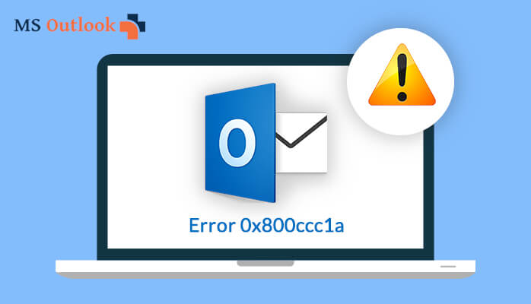Click the "MS" text in the logo
The height and width of the screenshot is (304, 531).
(27, 26)
